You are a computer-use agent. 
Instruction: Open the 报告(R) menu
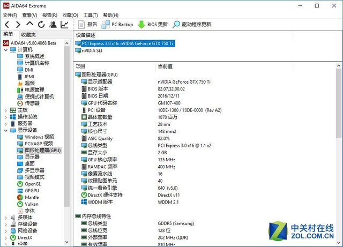pos(50,15)
